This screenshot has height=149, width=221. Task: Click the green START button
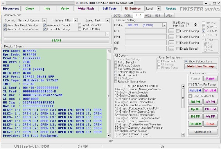click(56, 41)
